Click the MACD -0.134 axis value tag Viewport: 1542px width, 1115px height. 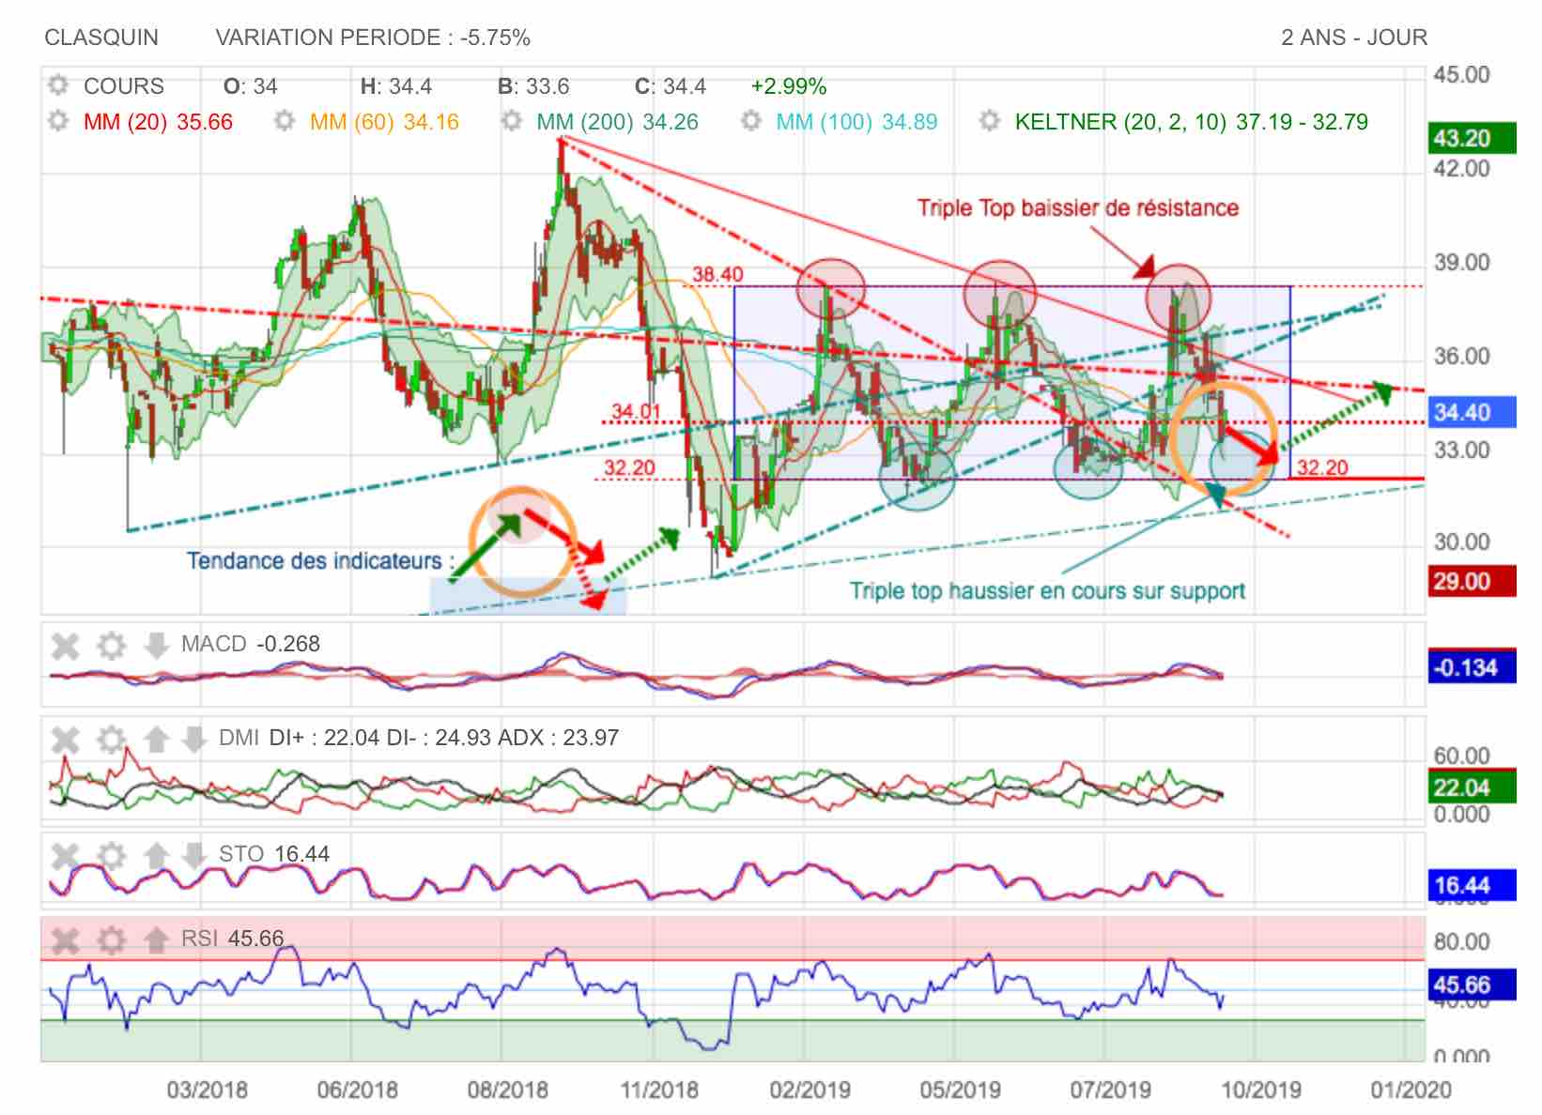(x=1472, y=667)
